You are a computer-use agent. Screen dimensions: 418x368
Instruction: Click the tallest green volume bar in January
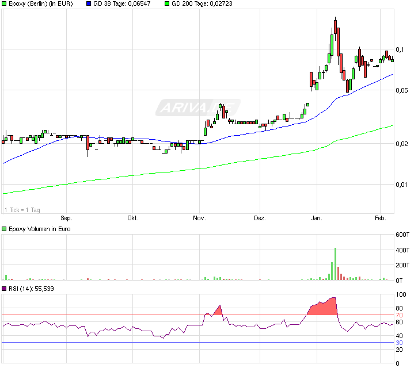point(335,264)
